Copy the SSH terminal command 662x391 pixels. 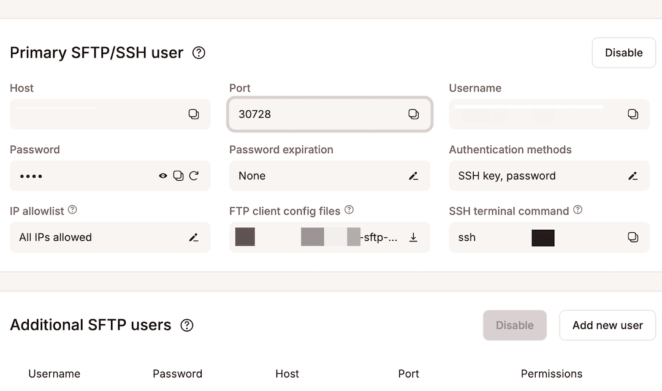[633, 237]
